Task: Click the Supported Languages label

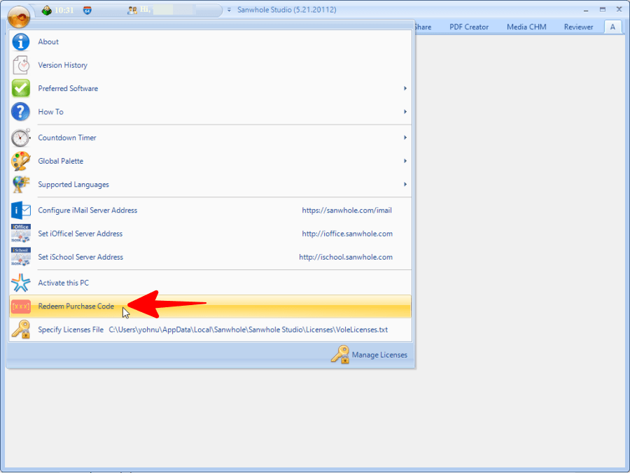Action: (73, 185)
